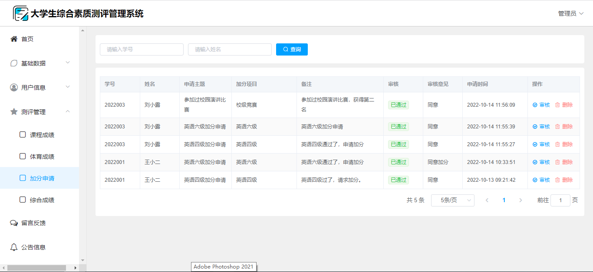
Task: Click the trash icon in the 2022-10-13 row
Action: coord(557,180)
